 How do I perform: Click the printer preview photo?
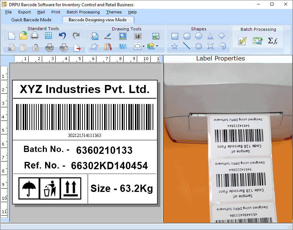[228, 142]
